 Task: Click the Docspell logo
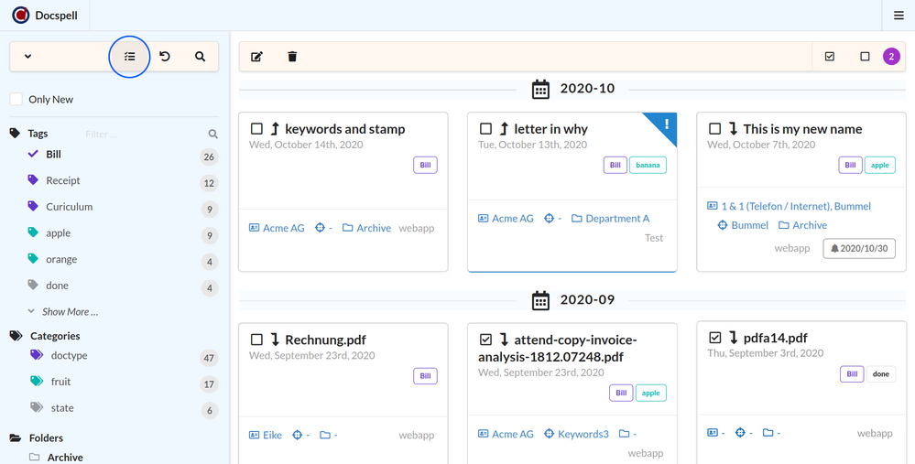point(21,16)
